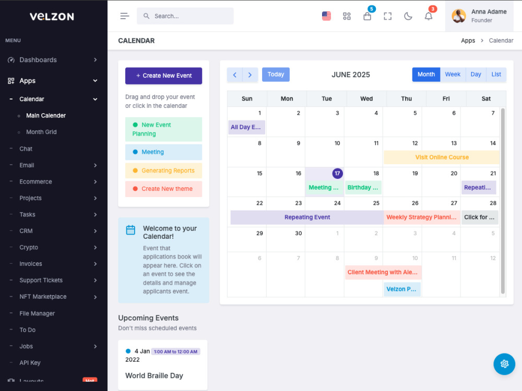Open World Braille Day upcoming event

point(163,365)
